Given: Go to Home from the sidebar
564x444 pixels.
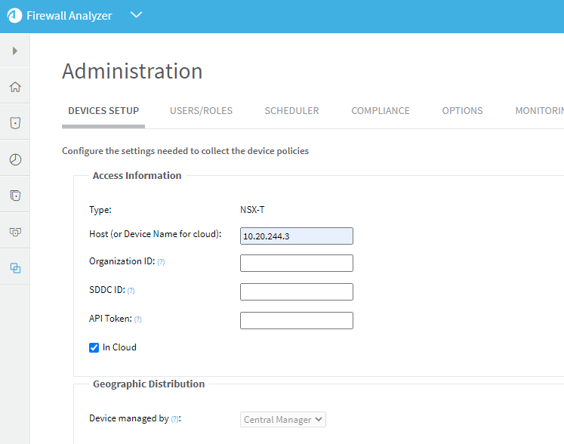Looking at the screenshot, I should (x=15, y=87).
